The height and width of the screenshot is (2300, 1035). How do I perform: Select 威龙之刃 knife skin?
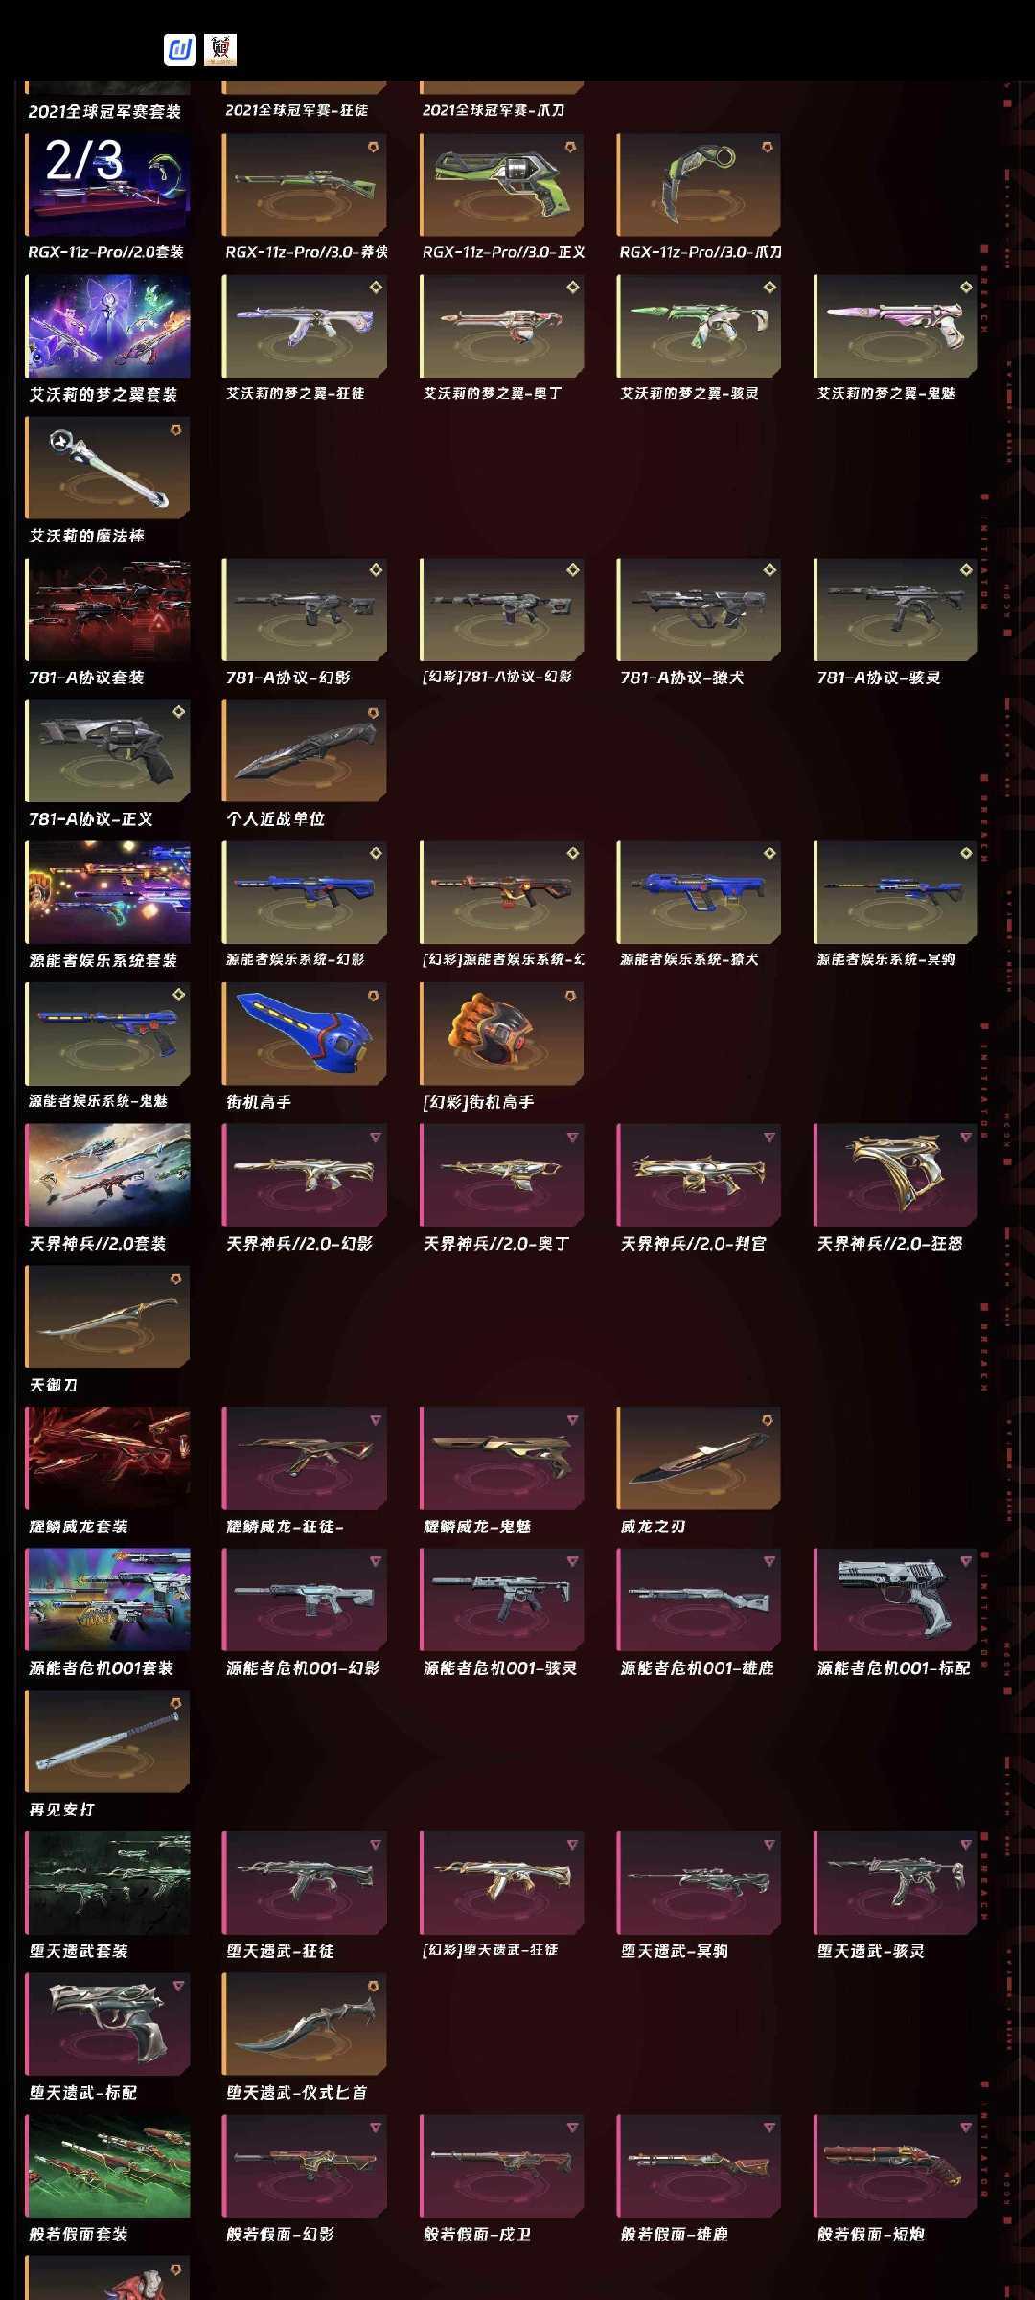[x=699, y=1459]
